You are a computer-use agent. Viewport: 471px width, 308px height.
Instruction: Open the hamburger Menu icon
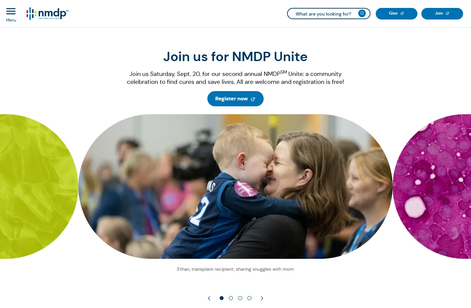point(11,11)
